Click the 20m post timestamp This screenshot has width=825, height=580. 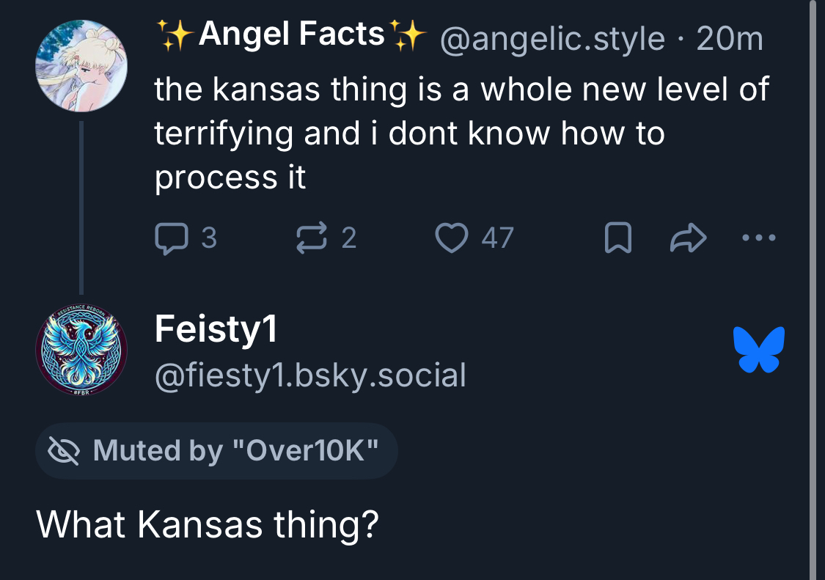tap(730, 39)
